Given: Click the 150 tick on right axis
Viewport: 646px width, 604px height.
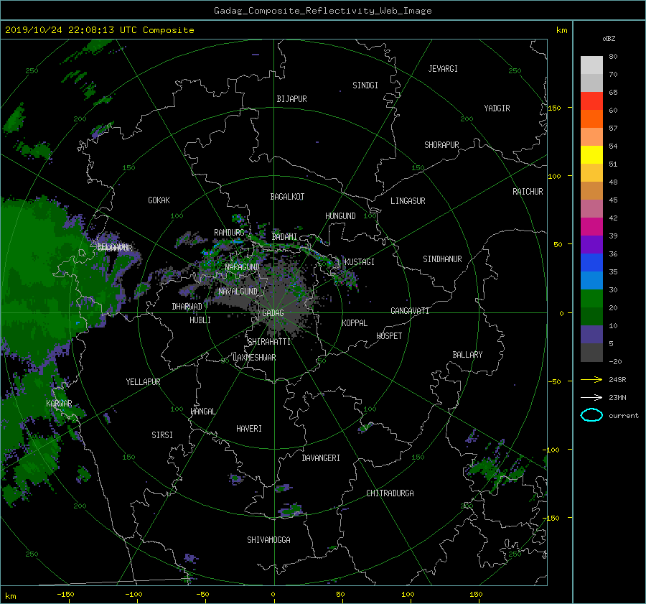Looking at the screenshot, I should 554,108.
